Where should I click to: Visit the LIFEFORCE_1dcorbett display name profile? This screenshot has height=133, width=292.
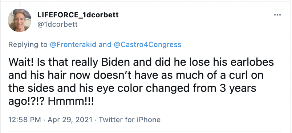point(78,15)
